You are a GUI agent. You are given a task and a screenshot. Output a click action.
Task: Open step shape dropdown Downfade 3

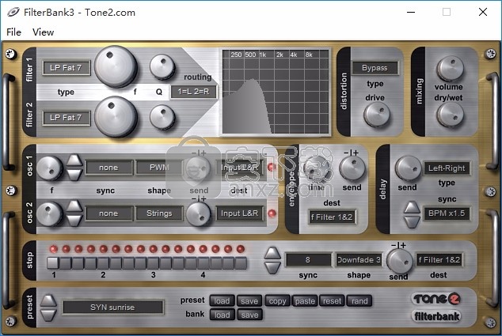359,259
